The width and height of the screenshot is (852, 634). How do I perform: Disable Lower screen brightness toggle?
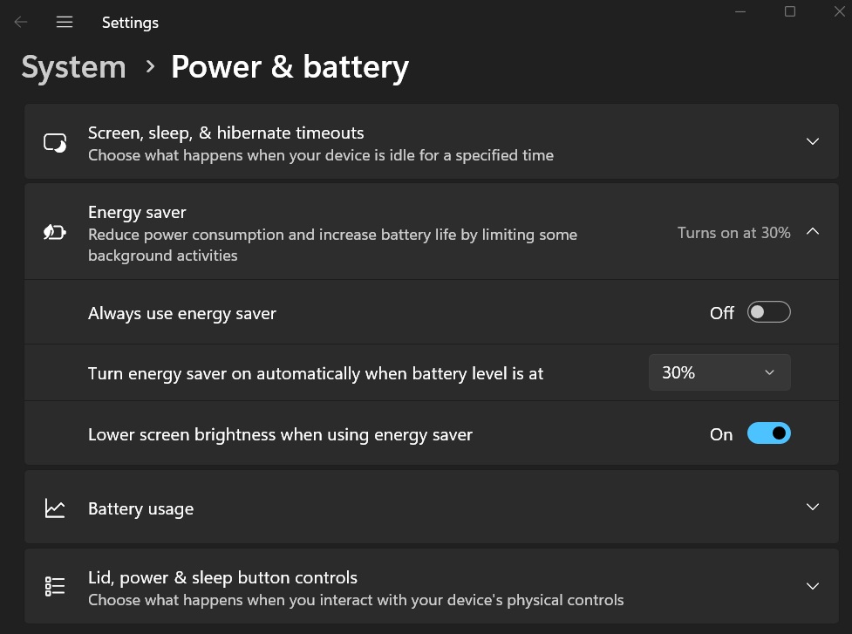(x=768, y=433)
